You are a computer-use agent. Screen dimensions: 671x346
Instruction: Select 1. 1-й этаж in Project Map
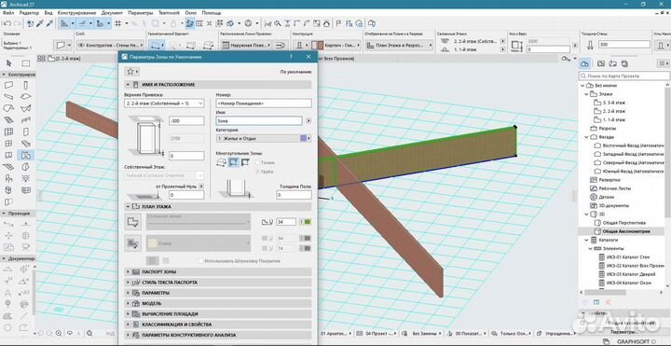pyautogui.click(x=614, y=120)
